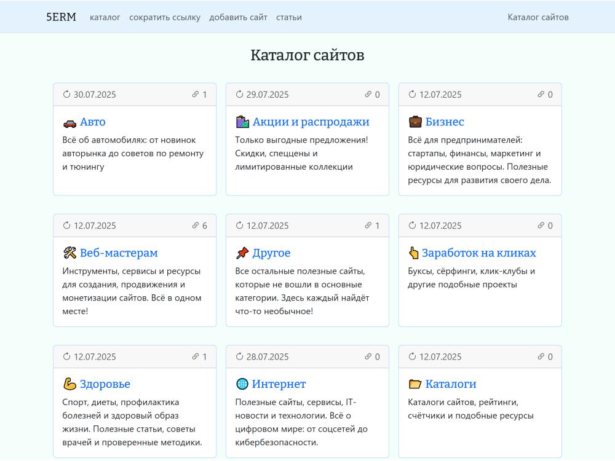The image size is (615, 461).
Task: Click the refresh icon in the Авто card header
Action: click(66, 94)
